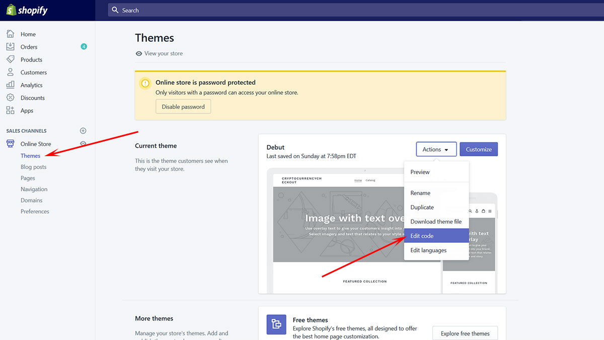The height and width of the screenshot is (340, 604).
Task: Click the Free themes icon
Action: (x=276, y=324)
